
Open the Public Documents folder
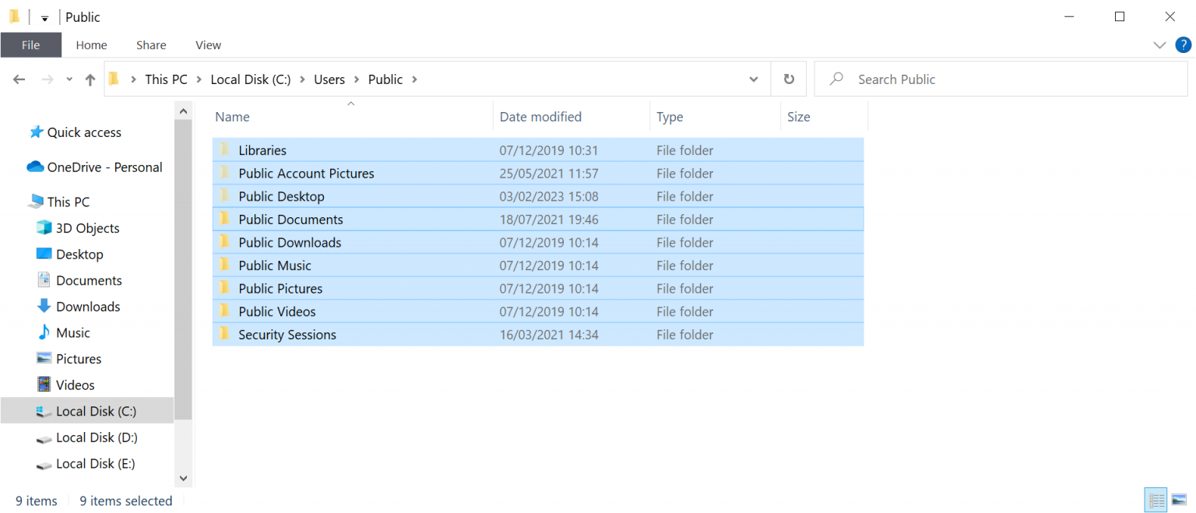pos(290,219)
